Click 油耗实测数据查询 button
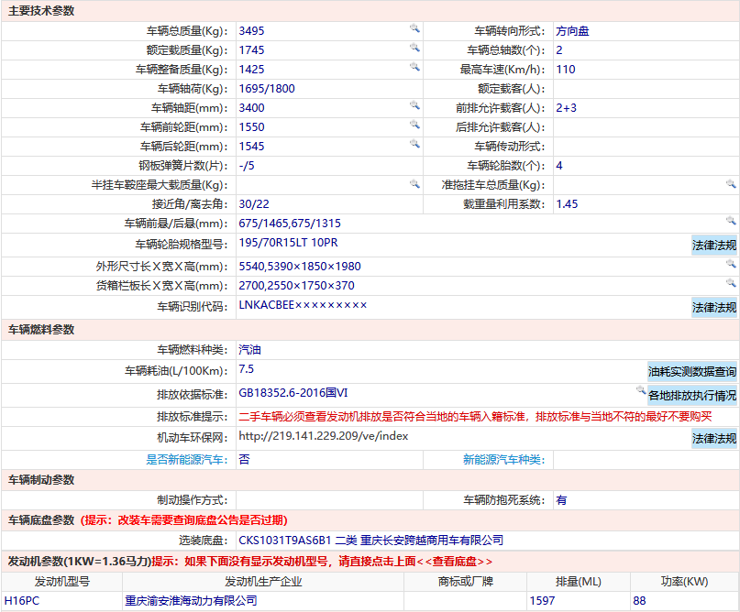The width and height of the screenshot is (740, 612). coord(692,372)
